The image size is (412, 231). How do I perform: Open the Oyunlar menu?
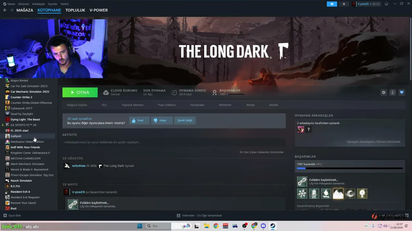point(53,4)
